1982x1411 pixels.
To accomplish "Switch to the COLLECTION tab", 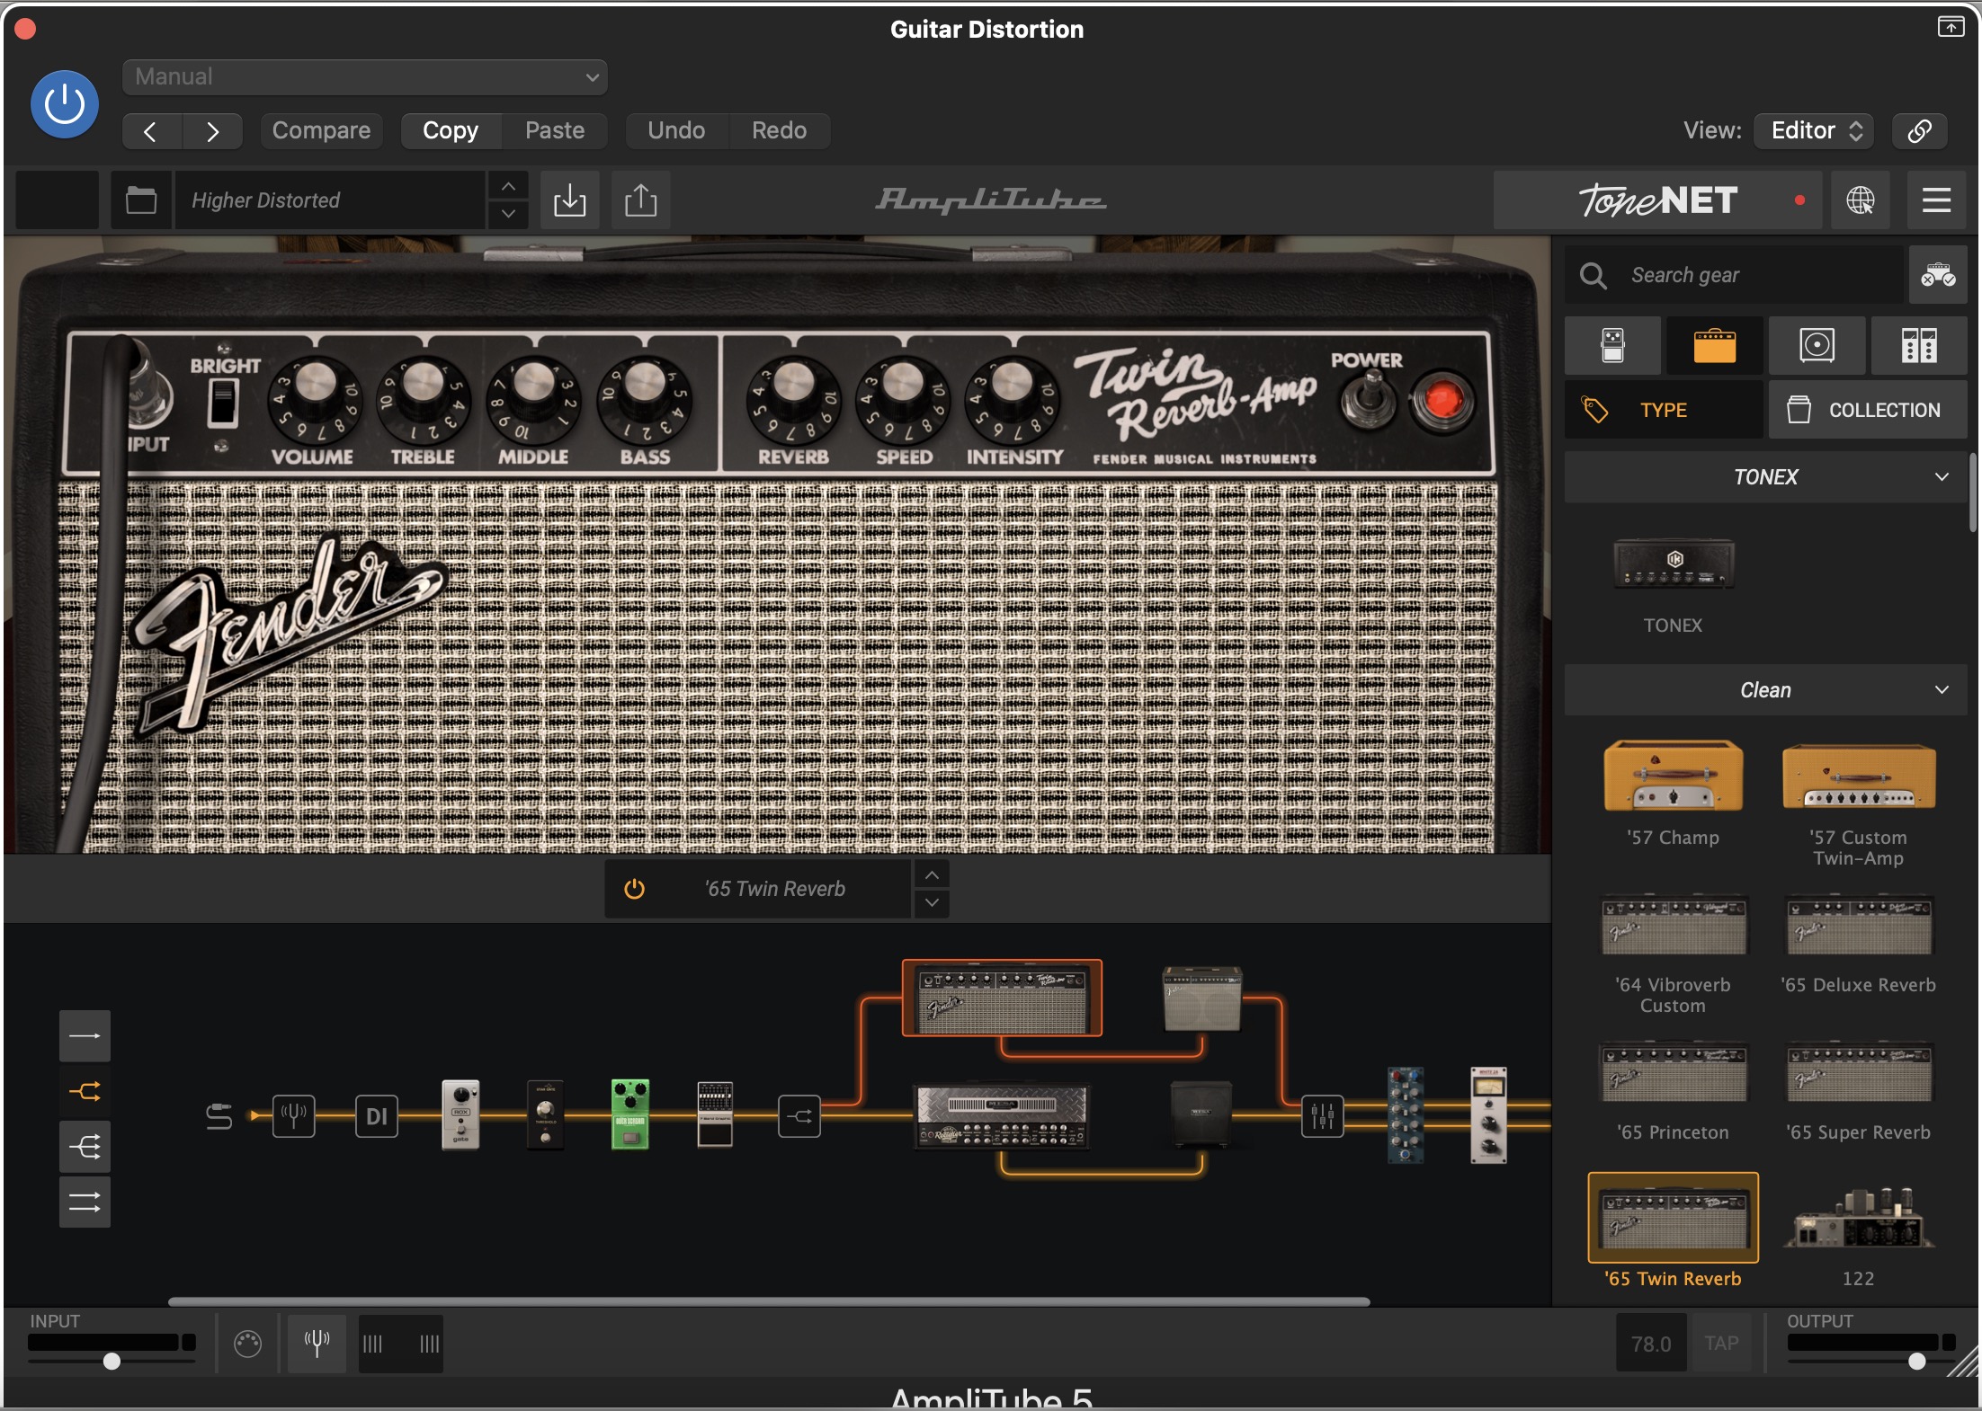I will pos(1868,410).
